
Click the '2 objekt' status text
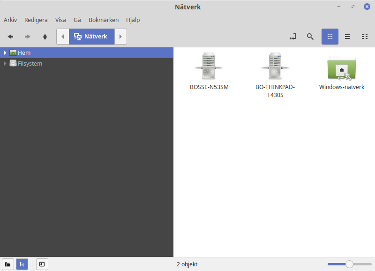[187, 264]
